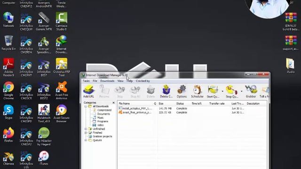Click the Resume toolbar icon
The height and width of the screenshot is (169, 301).
coord(104,92)
